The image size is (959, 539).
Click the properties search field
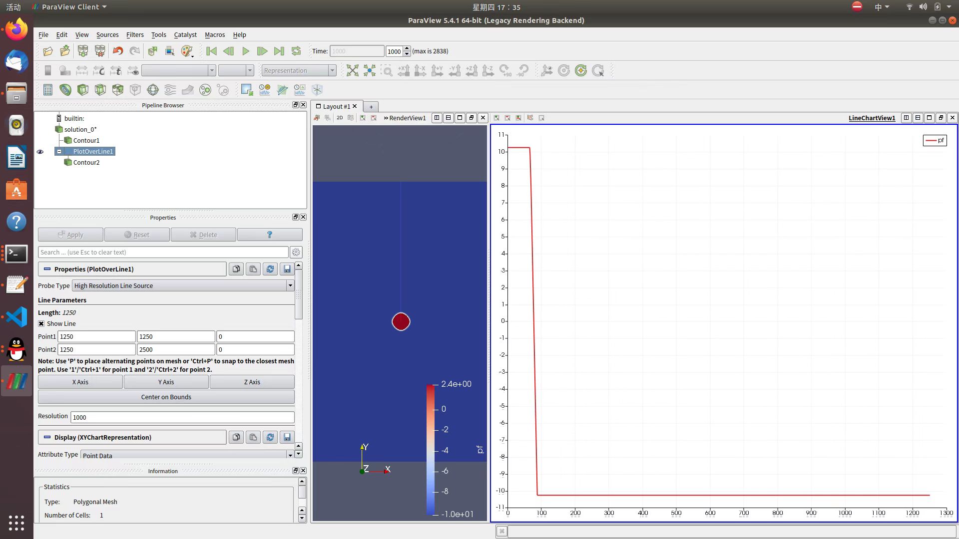click(163, 252)
